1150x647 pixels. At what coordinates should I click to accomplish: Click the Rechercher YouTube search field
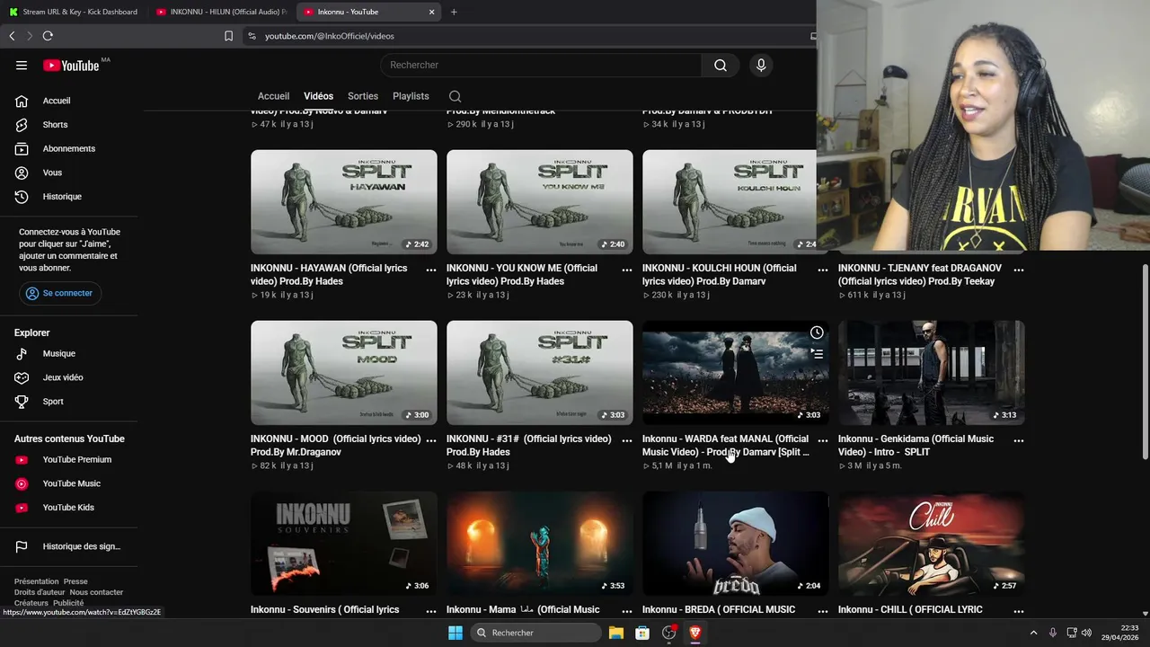point(541,65)
